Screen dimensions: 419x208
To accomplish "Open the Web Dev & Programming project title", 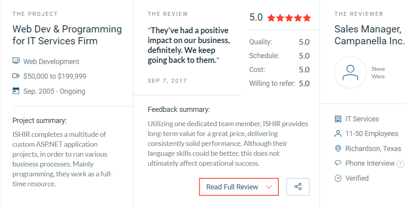I will click(x=67, y=35).
